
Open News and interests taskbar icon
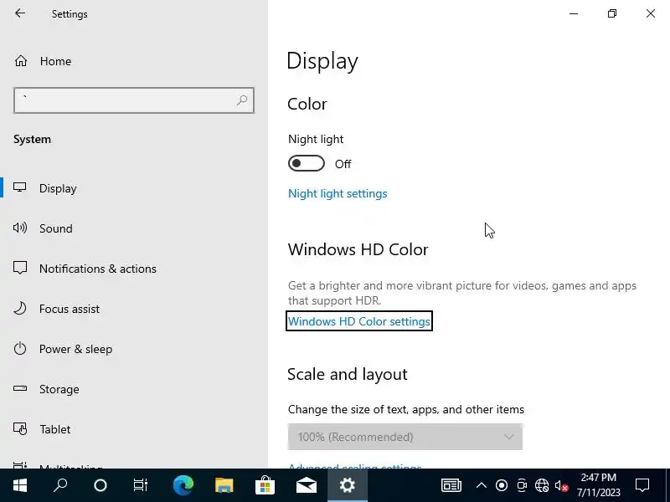451,485
